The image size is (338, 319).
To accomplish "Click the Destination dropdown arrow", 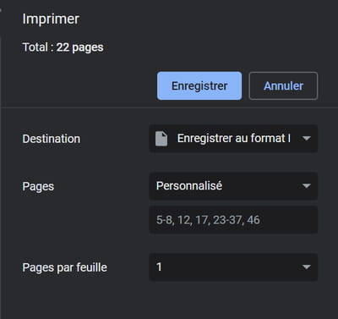I will [x=306, y=139].
